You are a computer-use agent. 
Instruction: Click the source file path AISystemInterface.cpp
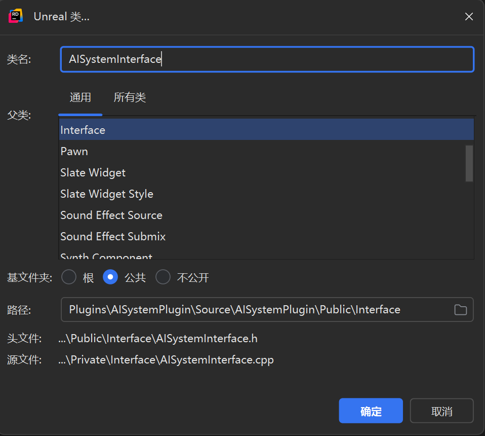pos(166,360)
